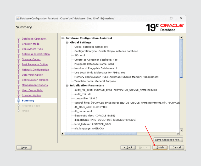This screenshot has height=166, width=201.
Task: Open Help for the wizard
Action: 24,147
